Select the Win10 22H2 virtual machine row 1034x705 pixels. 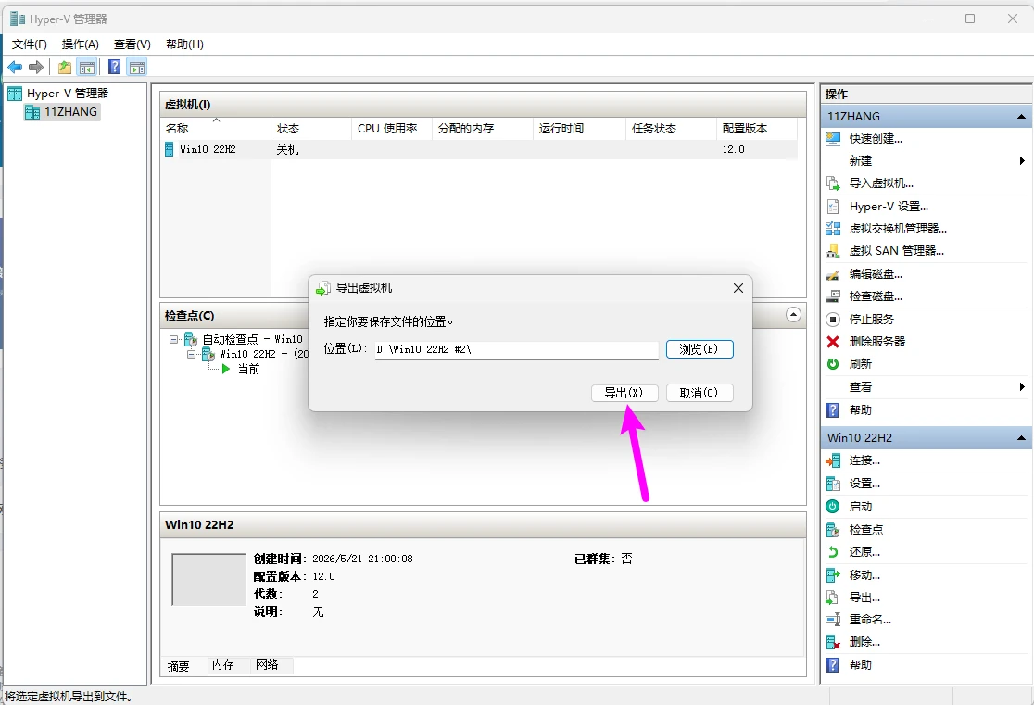(x=478, y=150)
